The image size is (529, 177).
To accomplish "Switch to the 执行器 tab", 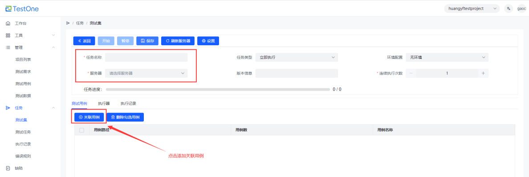I will (104, 103).
